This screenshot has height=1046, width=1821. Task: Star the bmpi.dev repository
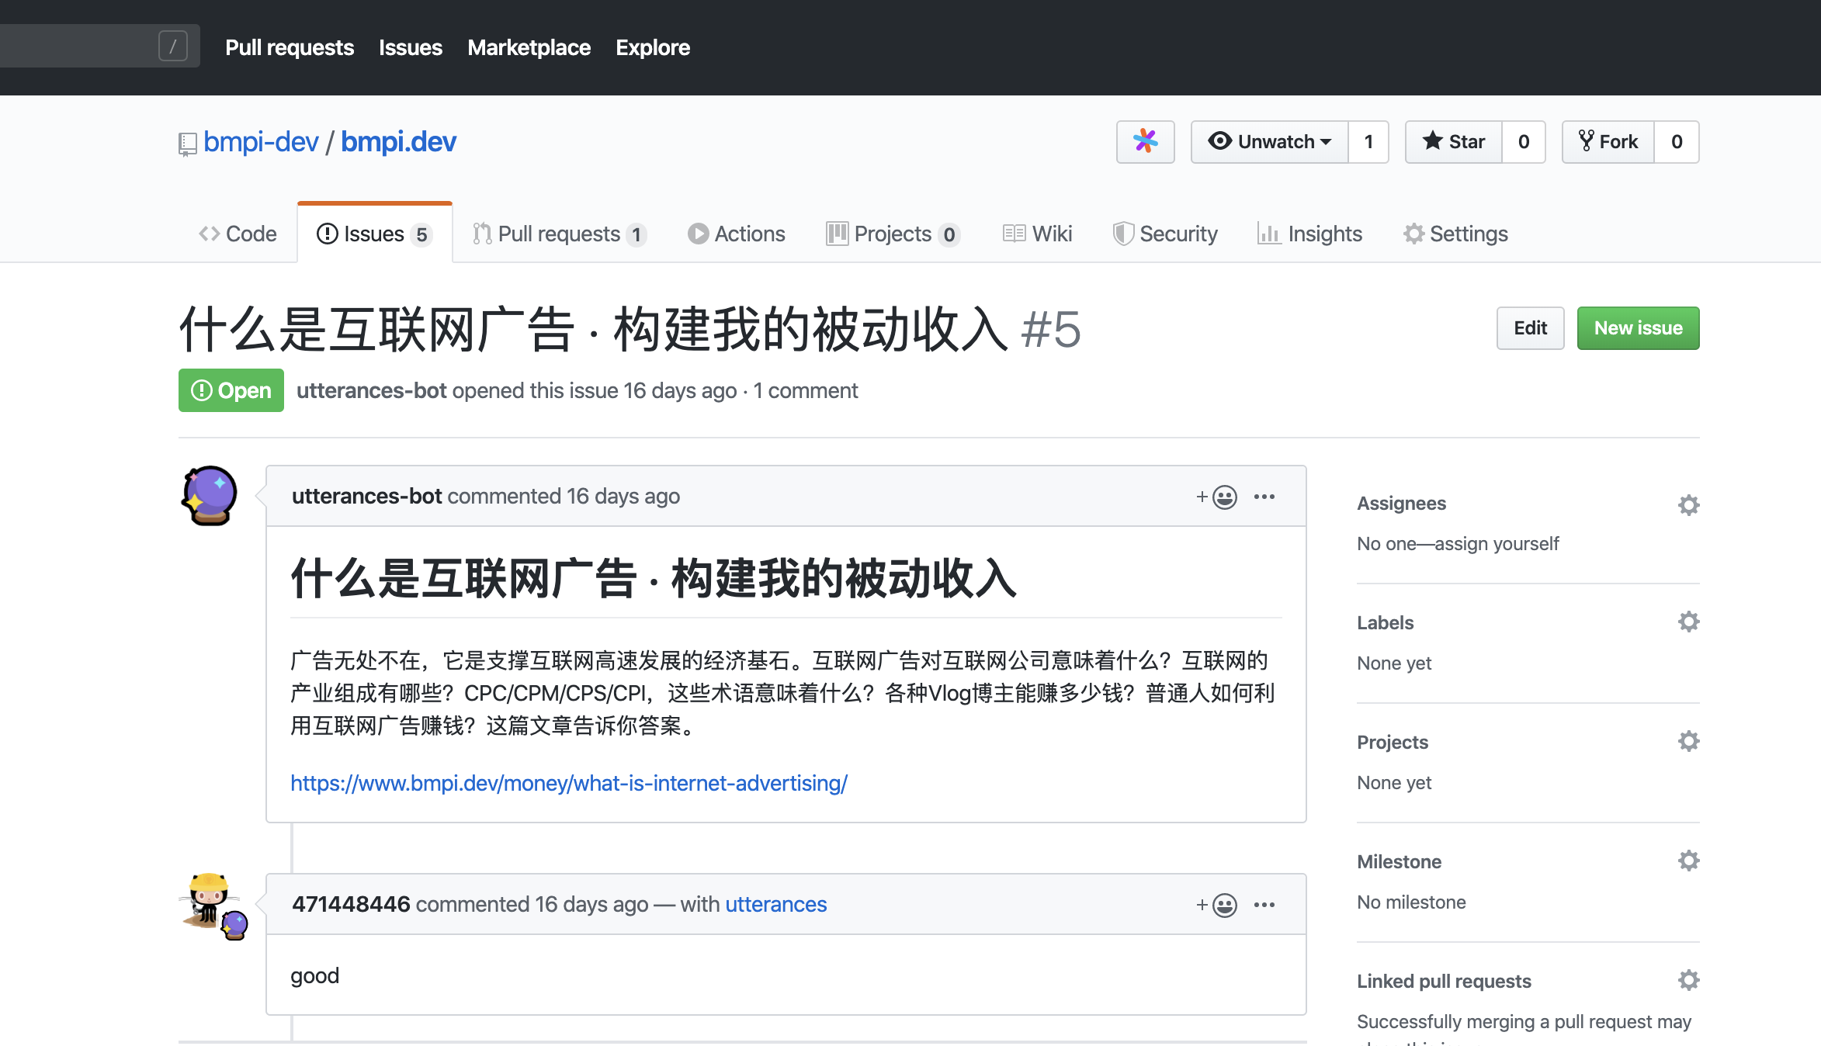click(x=1453, y=141)
